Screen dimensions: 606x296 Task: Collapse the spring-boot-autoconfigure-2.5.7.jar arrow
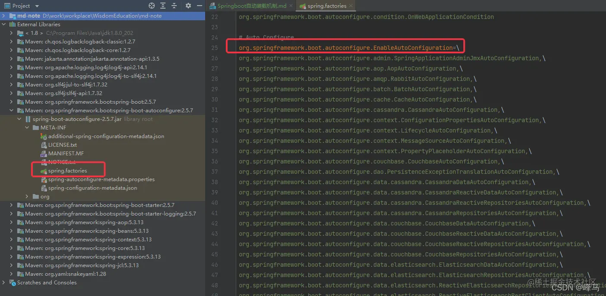(19, 119)
